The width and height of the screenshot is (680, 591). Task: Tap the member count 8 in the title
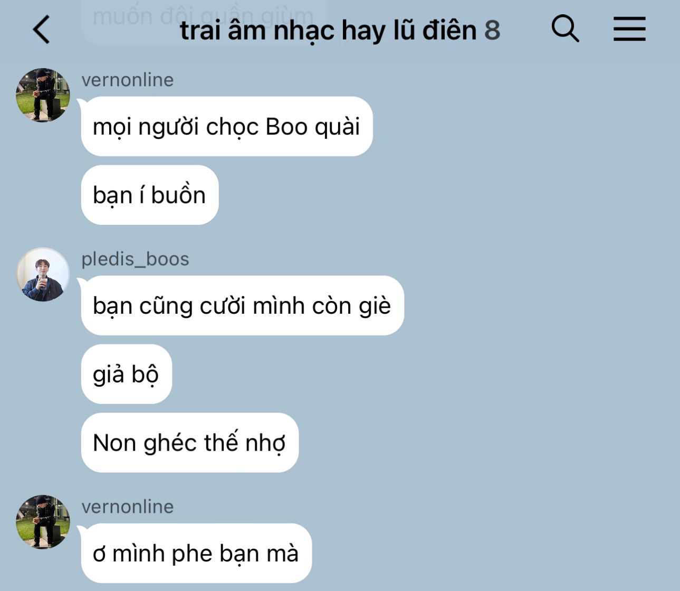[x=492, y=30]
